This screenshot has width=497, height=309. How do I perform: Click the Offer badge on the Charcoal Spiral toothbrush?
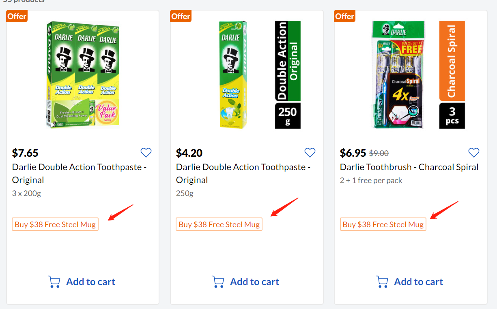[344, 16]
